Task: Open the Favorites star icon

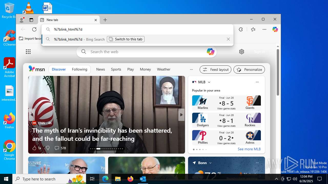Action: [253, 29]
